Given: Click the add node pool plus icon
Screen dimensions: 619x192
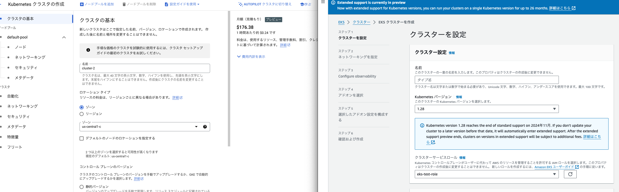Looking at the screenshot, I should 82,4.
